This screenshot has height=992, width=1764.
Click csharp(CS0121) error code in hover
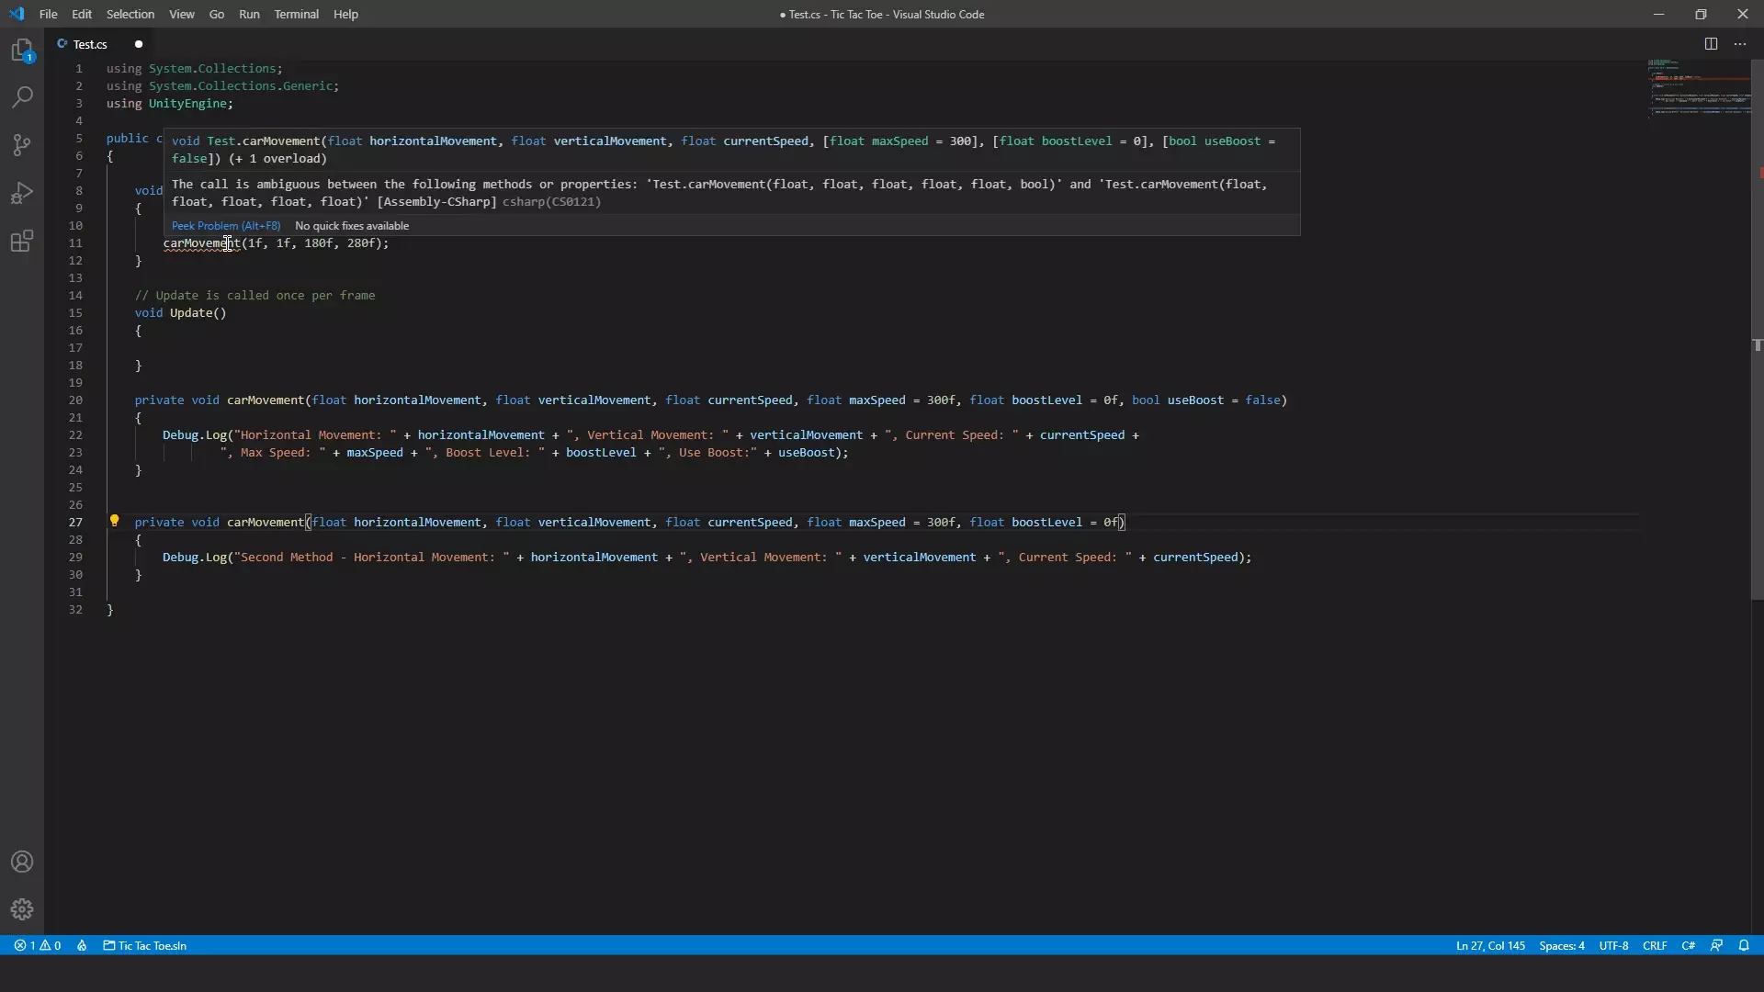[x=551, y=202]
